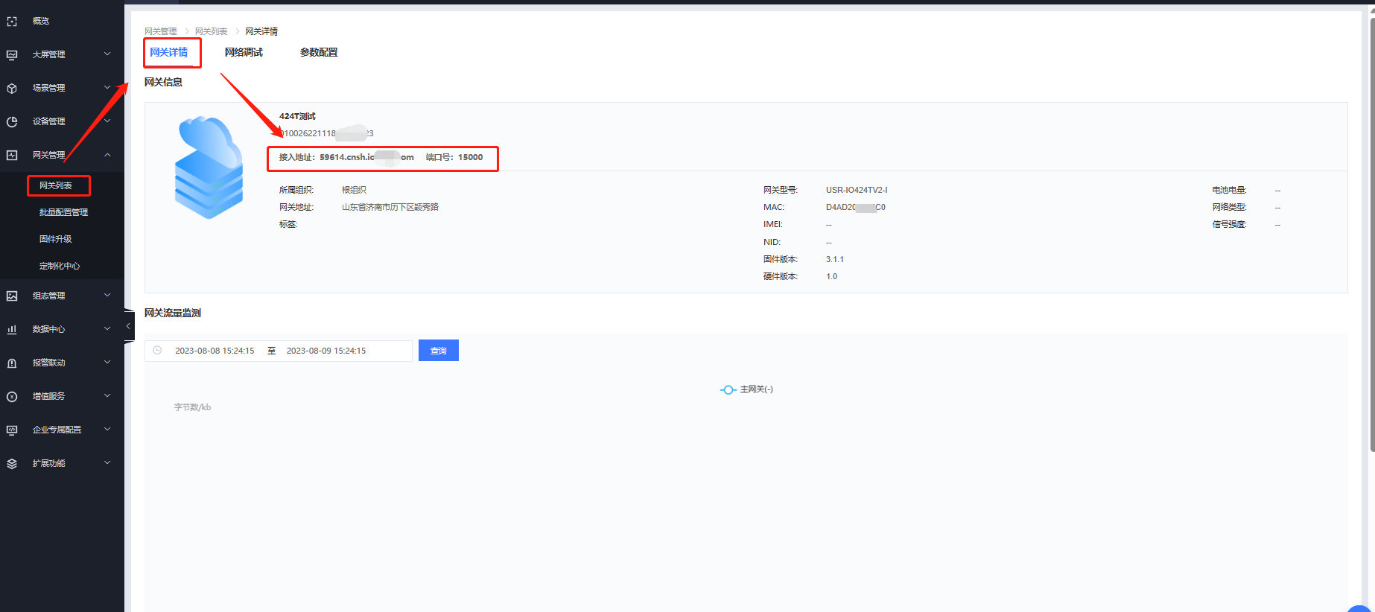Collapse the 网关管理 menu chevron

[x=107, y=155]
